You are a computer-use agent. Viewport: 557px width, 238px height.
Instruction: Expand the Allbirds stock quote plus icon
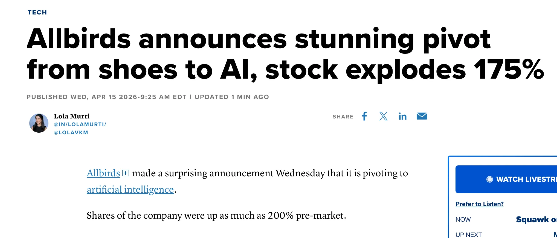pyautogui.click(x=126, y=173)
